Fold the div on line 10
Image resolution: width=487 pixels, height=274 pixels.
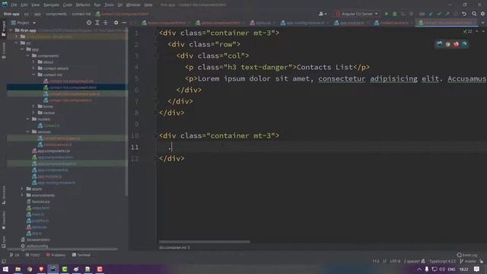(x=156, y=135)
